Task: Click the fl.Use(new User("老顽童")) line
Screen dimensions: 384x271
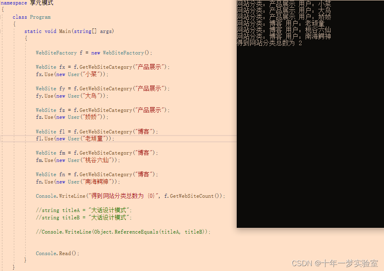Action: point(75,139)
